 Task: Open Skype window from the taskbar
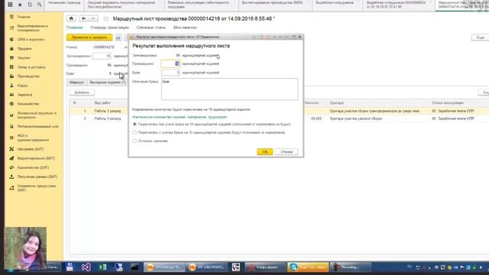click(x=308, y=267)
